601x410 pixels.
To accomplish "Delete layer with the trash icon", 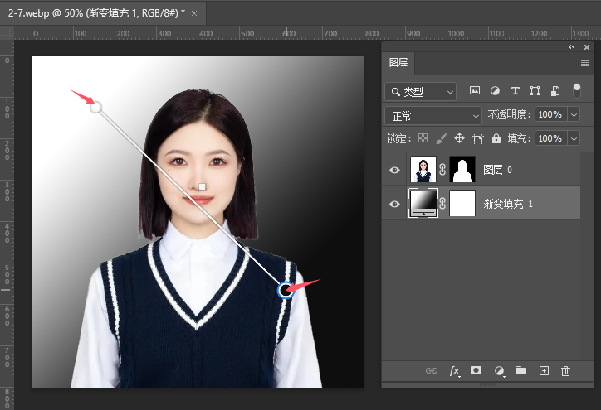I will click(x=566, y=371).
